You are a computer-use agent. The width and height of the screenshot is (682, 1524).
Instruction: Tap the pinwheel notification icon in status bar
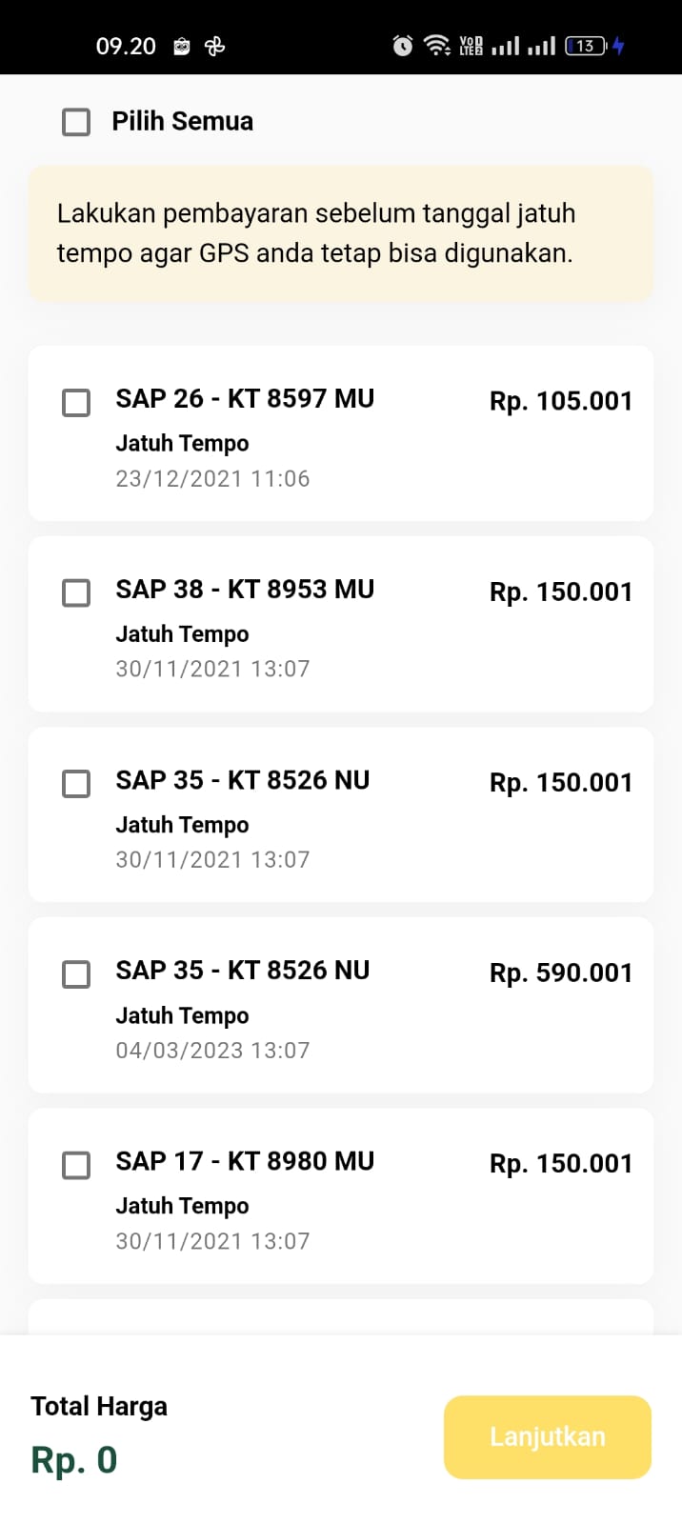(215, 46)
